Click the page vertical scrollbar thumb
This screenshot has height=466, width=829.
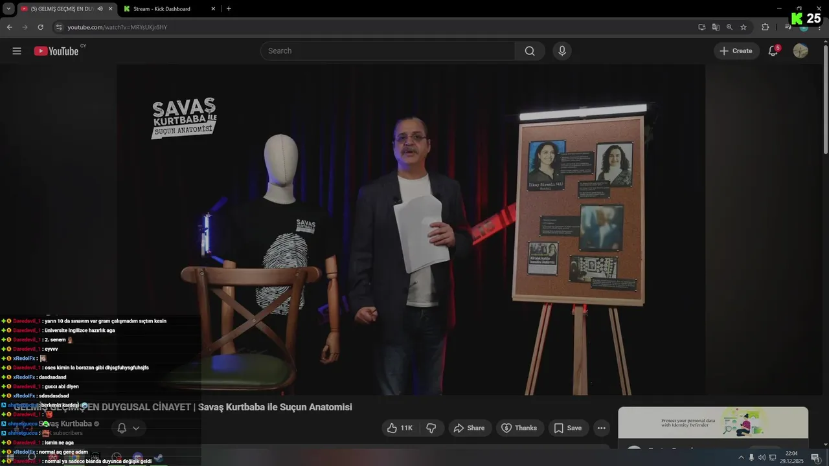[x=825, y=99]
